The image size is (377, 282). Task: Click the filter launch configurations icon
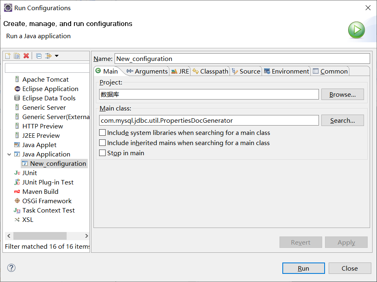(48, 56)
